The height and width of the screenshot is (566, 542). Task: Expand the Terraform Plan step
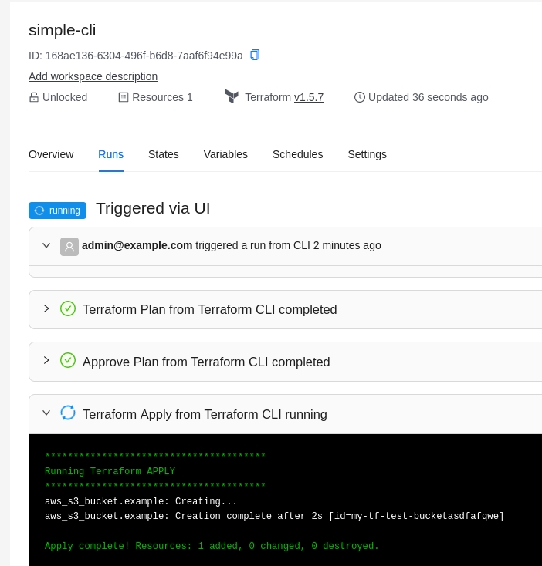click(46, 308)
